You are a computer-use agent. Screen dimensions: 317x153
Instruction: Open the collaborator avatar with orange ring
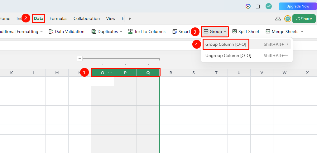[287, 19]
